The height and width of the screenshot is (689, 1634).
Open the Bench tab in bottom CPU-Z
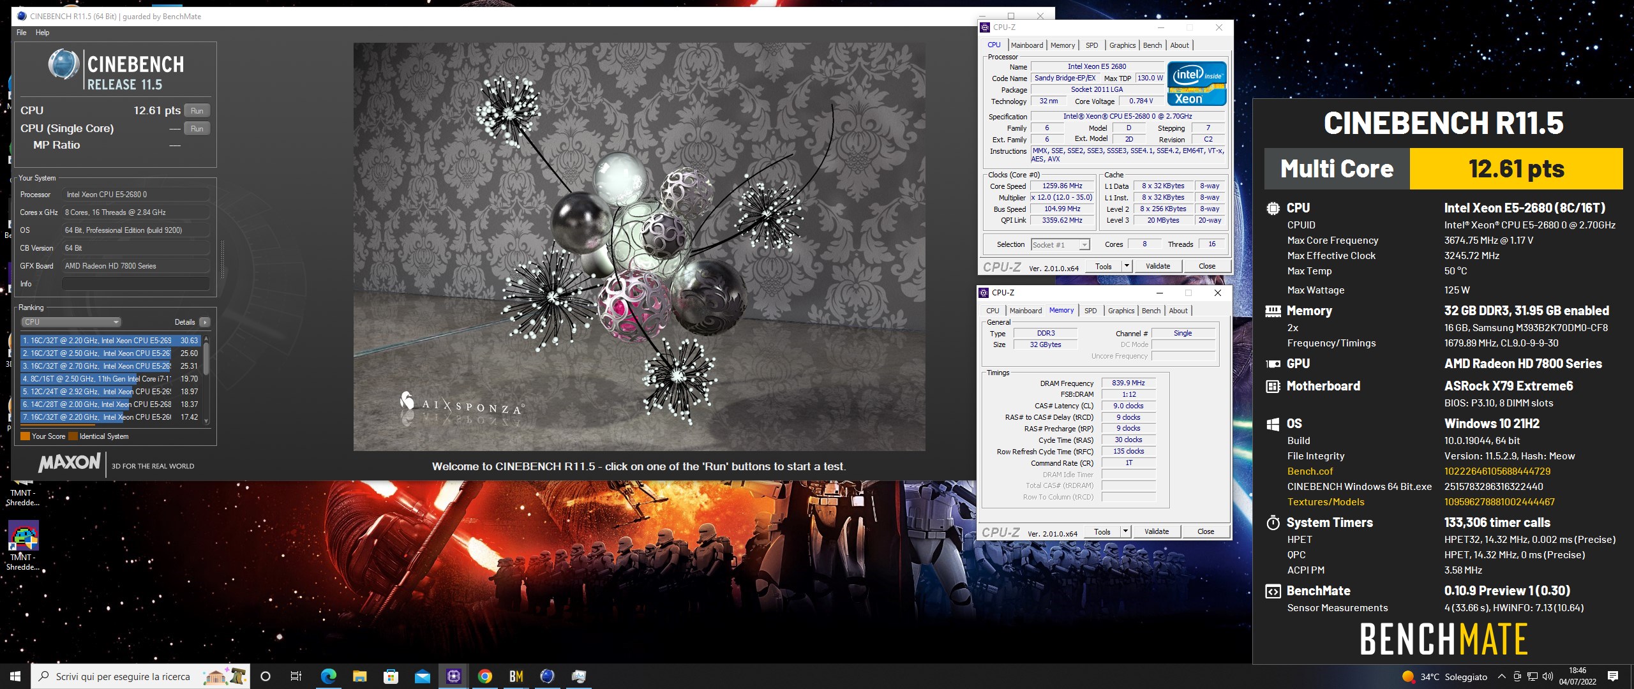1151,311
